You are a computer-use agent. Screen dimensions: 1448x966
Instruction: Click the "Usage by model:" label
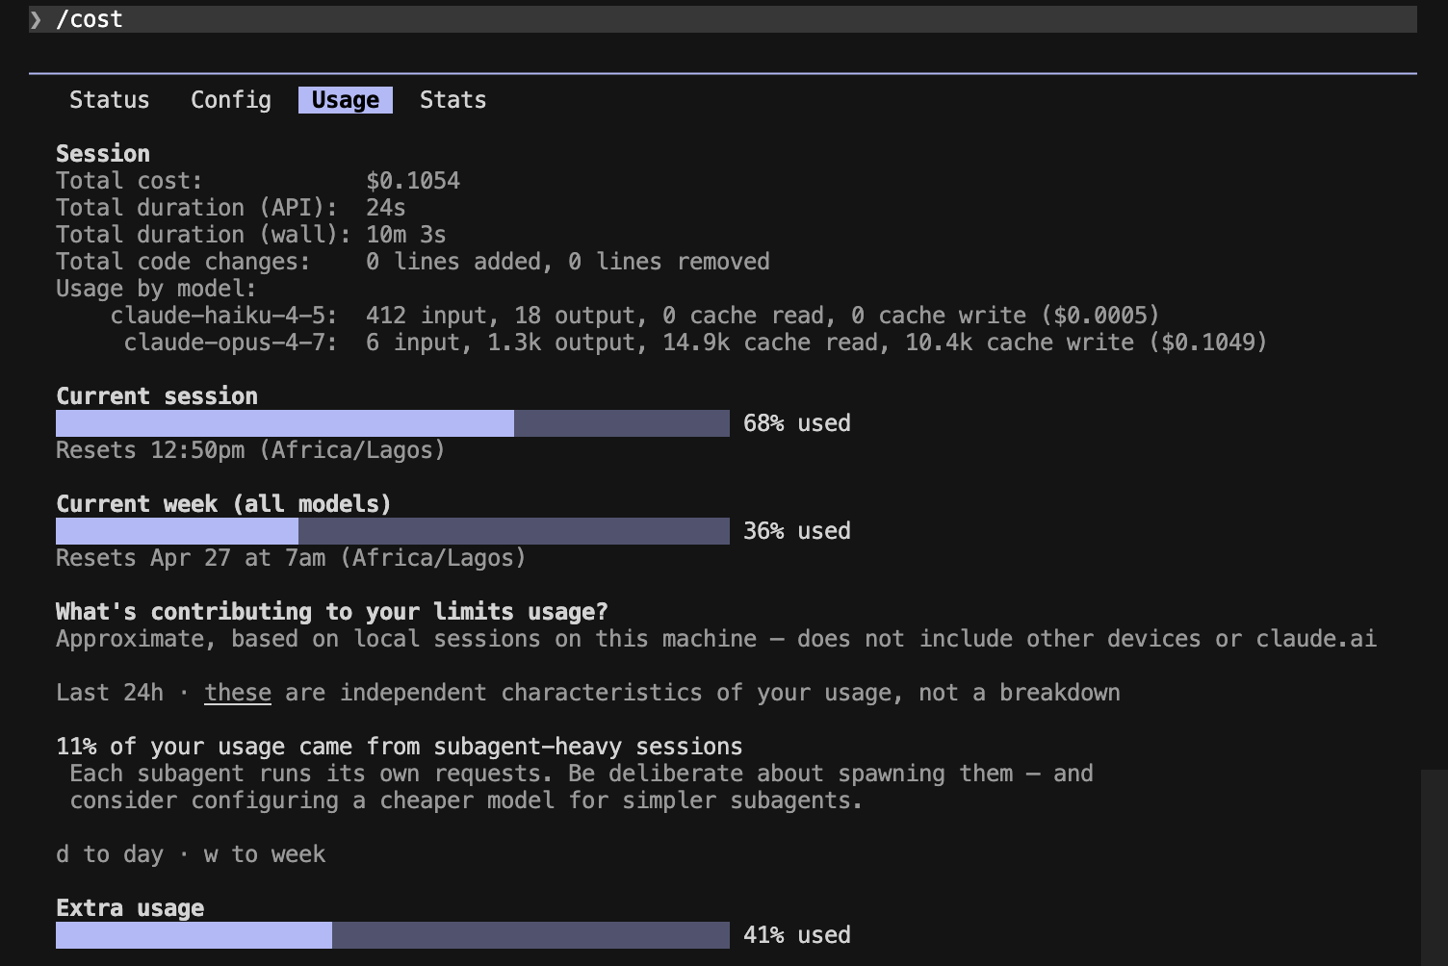(x=157, y=289)
